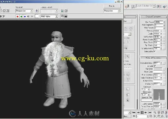
Task: Click the Align tool icon in main toolbar
Action: [x=165, y=7]
